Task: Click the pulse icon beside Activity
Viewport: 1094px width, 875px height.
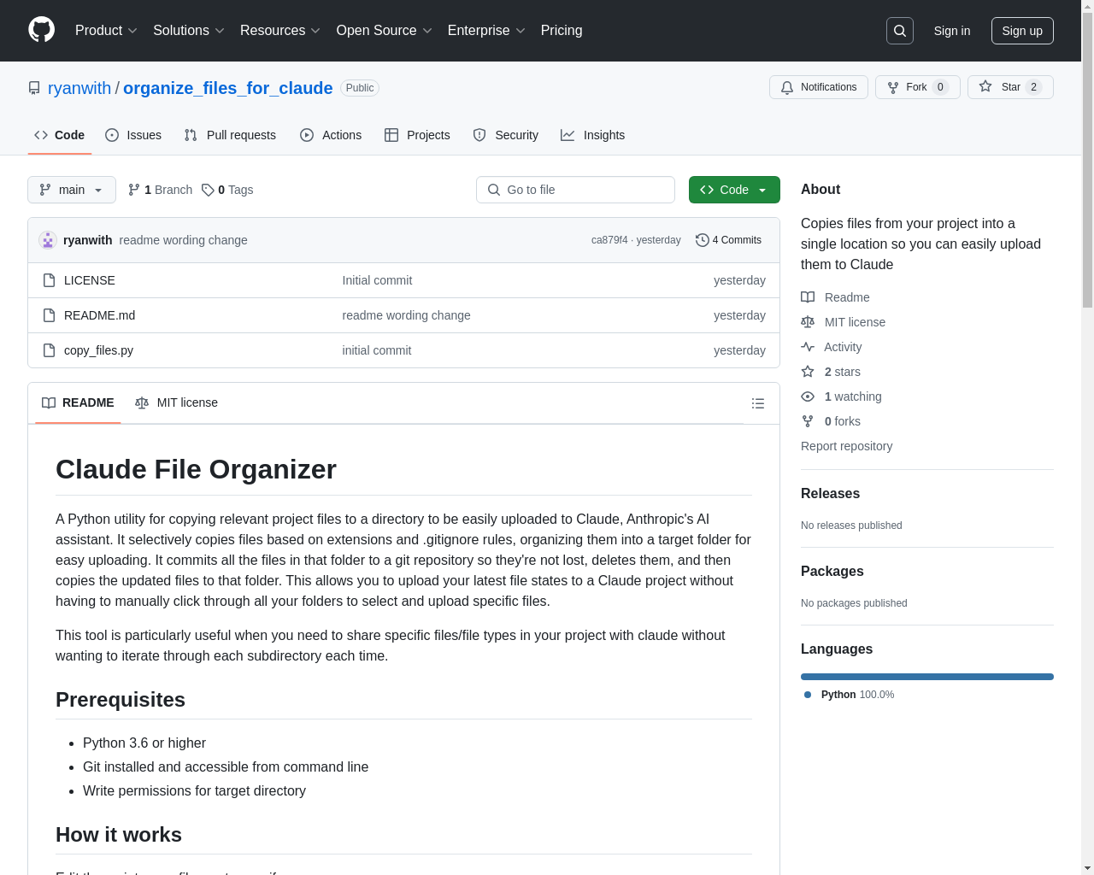Action: 808,347
